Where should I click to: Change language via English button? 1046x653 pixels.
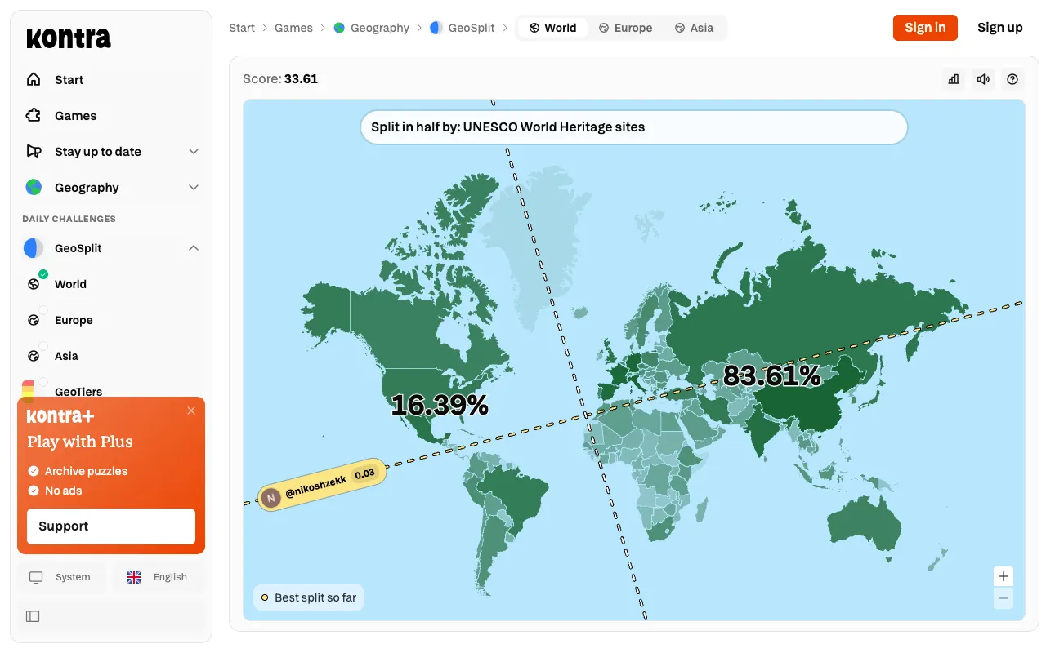[159, 577]
